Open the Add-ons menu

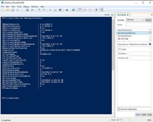click(35, 7)
